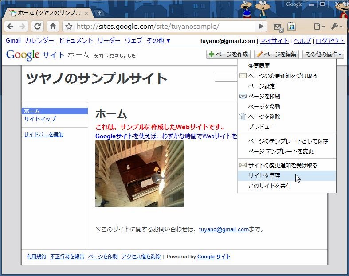Click the piano photo on the page
This screenshot has height=276, width=349.
[139, 174]
